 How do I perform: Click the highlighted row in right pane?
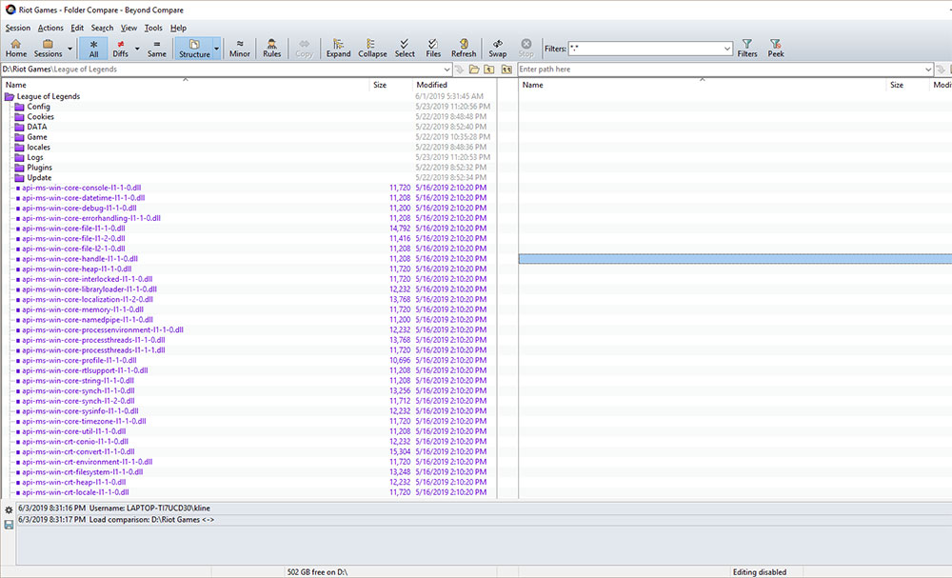coord(735,259)
